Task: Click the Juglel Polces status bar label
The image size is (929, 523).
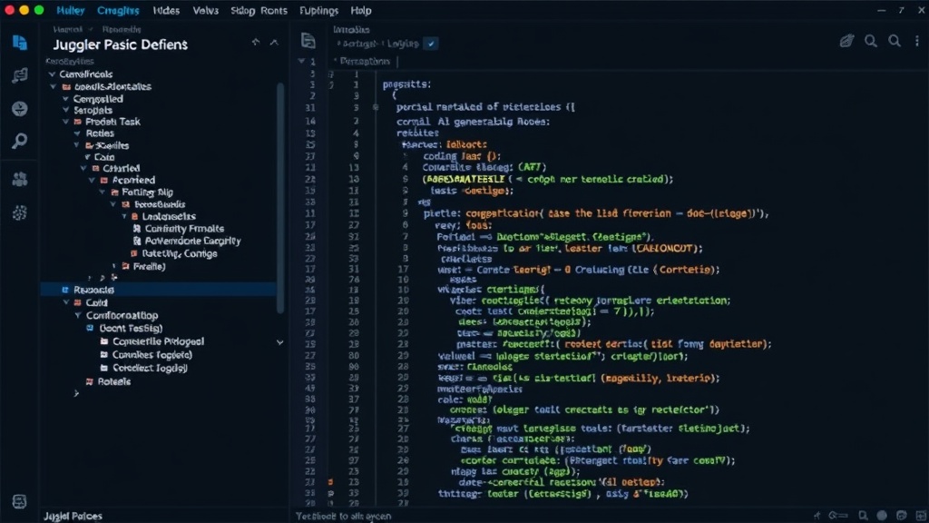Action: click(x=73, y=516)
